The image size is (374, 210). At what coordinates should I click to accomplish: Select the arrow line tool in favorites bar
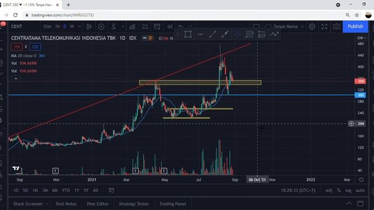tap(225, 34)
